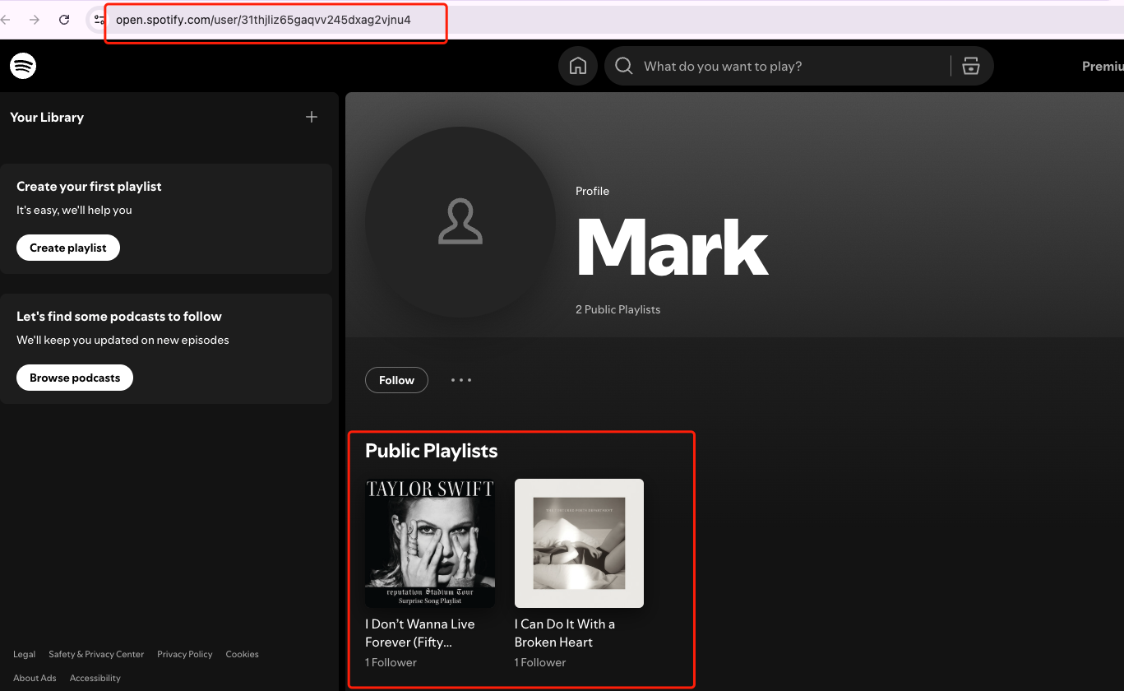1124x691 pixels.
Task: Open the Cookies footer link
Action: 243,654
